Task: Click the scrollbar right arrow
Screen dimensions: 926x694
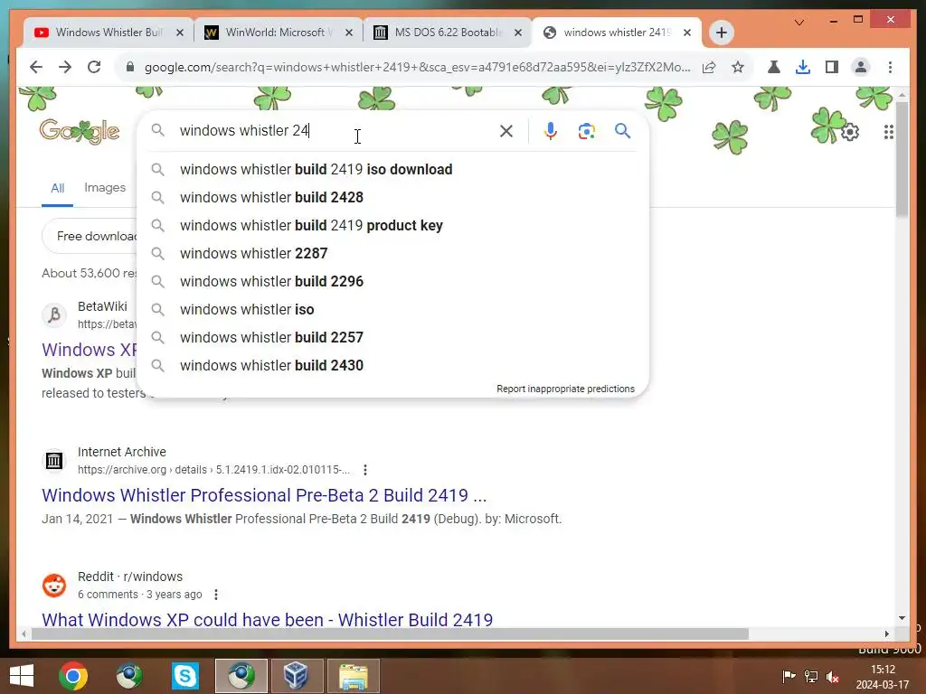Action: (886, 633)
